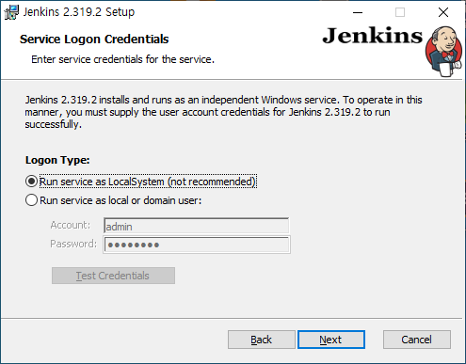This screenshot has height=364, width=466.
Task: Click the Jenkins butler logo image
Action: point(443,52)
